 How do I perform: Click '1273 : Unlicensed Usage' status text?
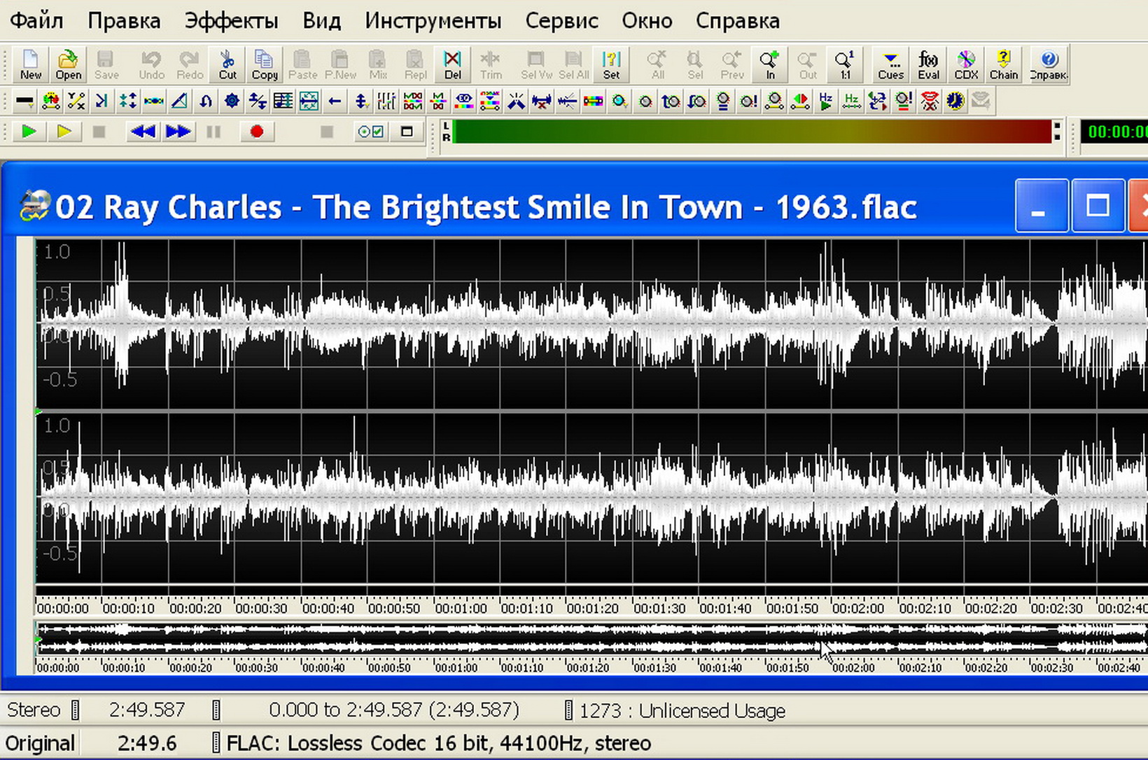[x=682, y=710]
